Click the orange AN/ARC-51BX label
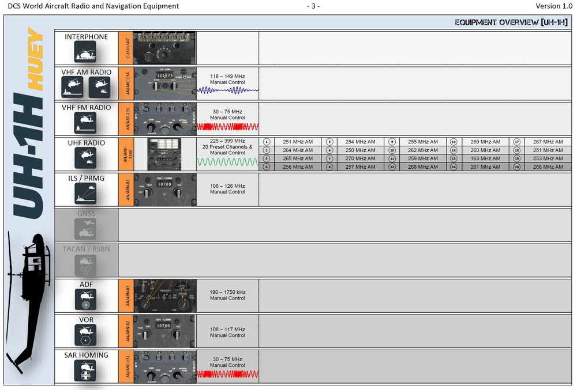This screenshot has height=390, width=577. point(126,154)
